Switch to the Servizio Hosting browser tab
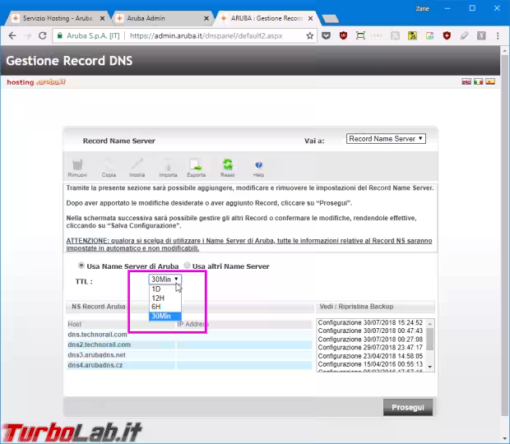Viewport: 510px width, 444px height. click(x=55, y=17)
